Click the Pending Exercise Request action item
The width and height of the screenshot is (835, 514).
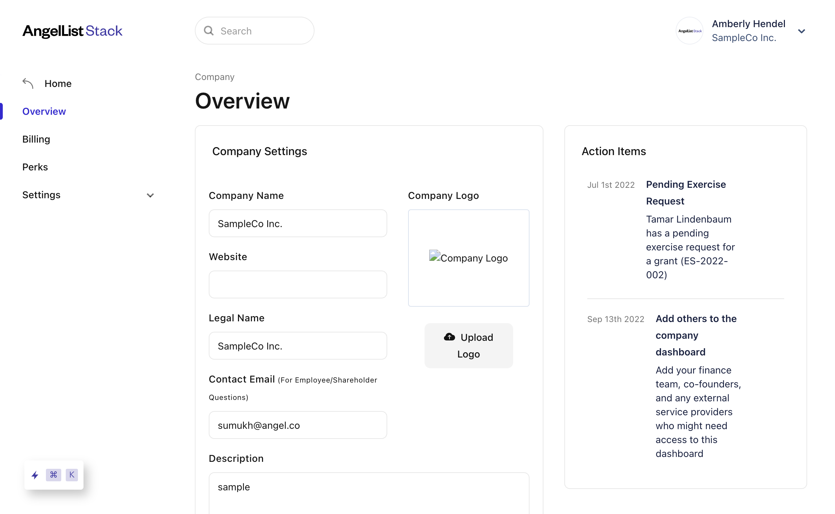pos(685,193)
